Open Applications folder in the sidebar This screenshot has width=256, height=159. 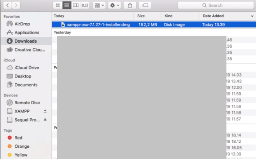click(x=26, y=33)
